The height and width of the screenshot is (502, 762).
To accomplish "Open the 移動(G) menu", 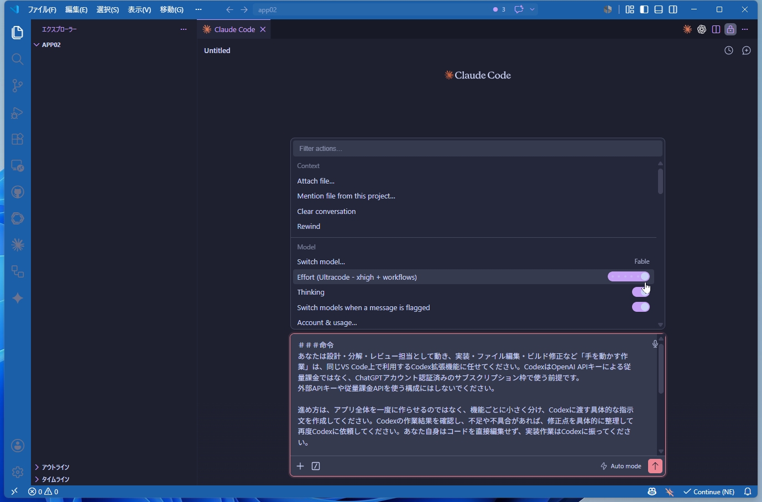I will click(171, 9).
